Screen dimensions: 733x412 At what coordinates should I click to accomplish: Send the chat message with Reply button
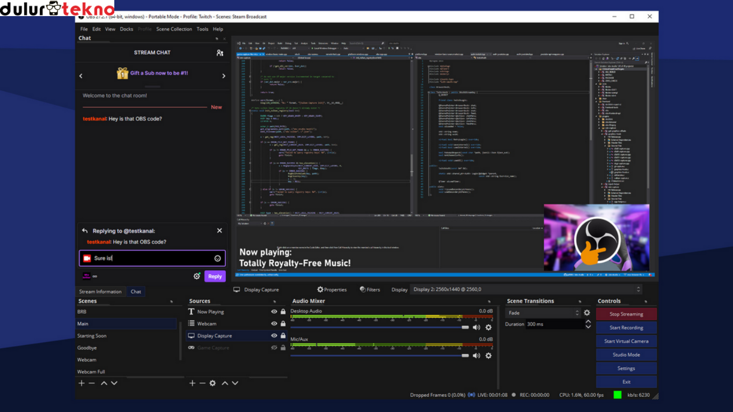[x=215, y=276]
